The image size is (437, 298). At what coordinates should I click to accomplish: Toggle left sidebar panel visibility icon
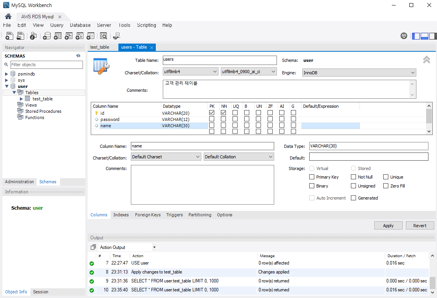(416, 36)
